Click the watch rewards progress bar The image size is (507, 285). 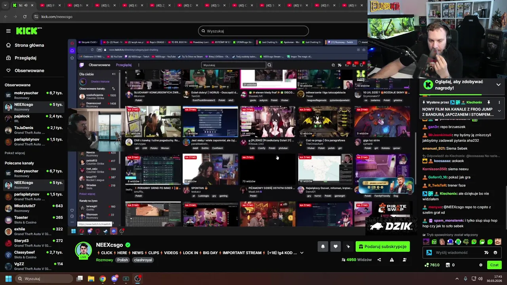click(x=463, y=95)
